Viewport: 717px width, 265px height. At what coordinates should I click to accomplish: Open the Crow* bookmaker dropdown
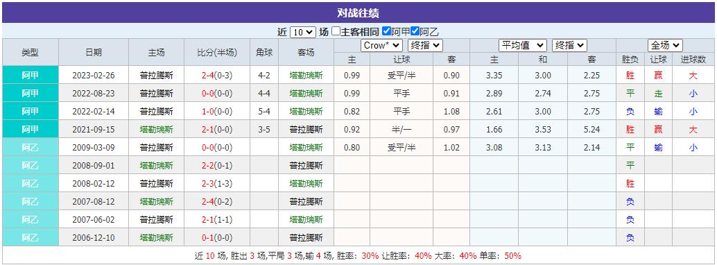(x=382, y=45)
